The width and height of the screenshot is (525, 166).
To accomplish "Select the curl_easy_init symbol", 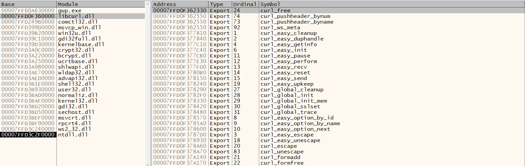I will click(x=283, y=50).
